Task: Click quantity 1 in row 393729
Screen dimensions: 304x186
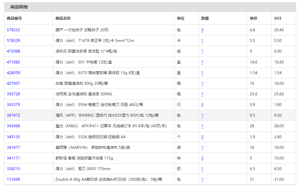Action: click(202, 94)
